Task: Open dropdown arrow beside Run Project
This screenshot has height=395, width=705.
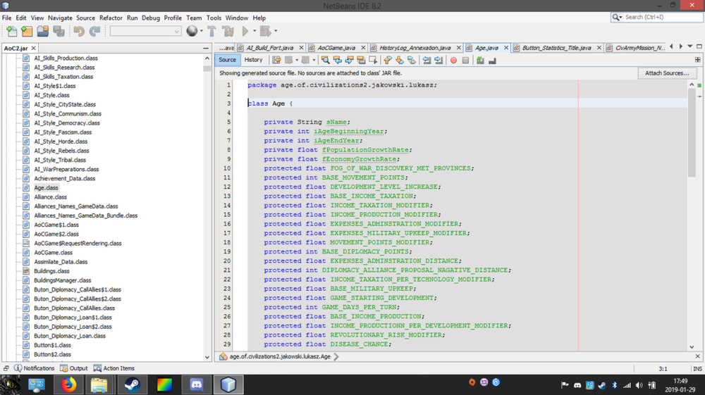Action: pos(255,31)
